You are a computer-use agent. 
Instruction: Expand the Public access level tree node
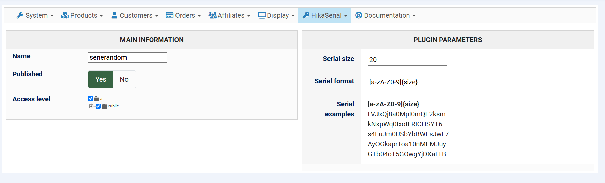tap(91, 106)
